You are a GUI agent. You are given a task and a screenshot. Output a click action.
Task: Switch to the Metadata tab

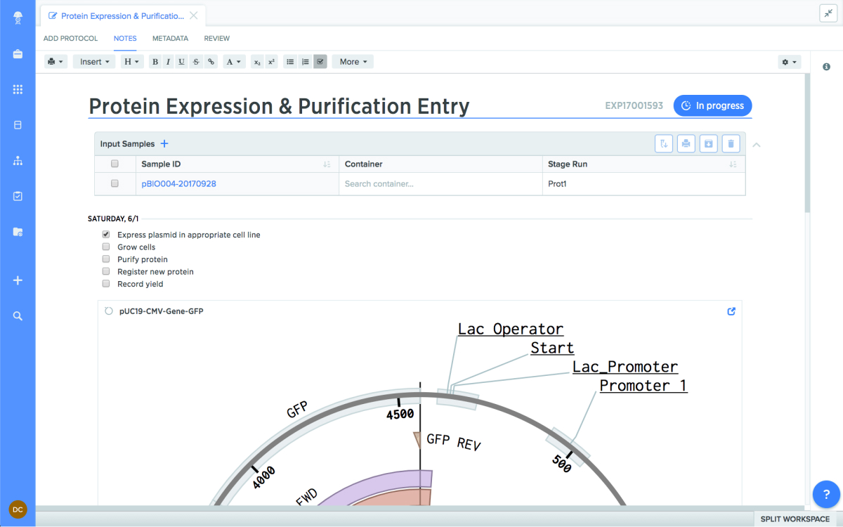point(170,39)
